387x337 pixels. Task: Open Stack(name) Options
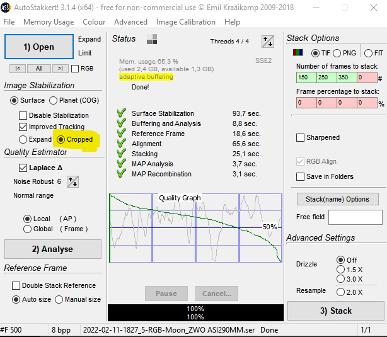[x=337, y=199]
